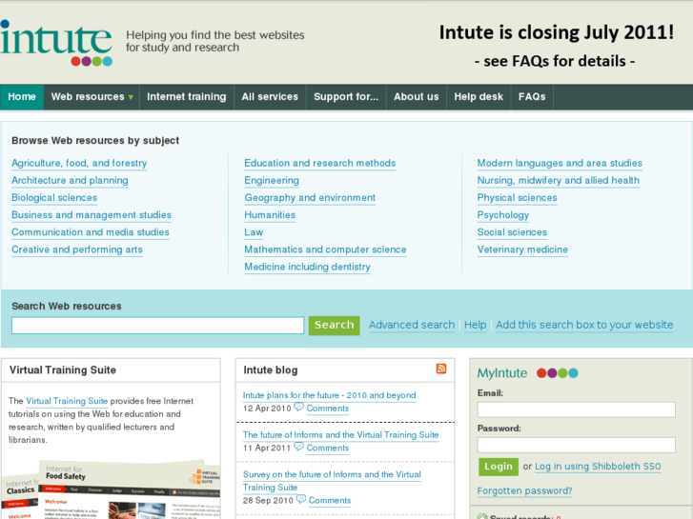This screenshot has height=519, width=693.
Task: Click Forgotten password? link
Action: point(524,490)
